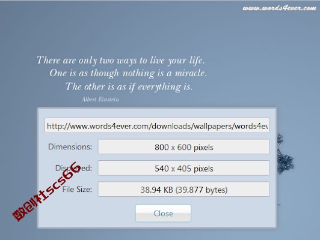This screenshot has height=240, width=320.
Task: Click the snowy tree in the wallpaper
Action: coord(285,155)
